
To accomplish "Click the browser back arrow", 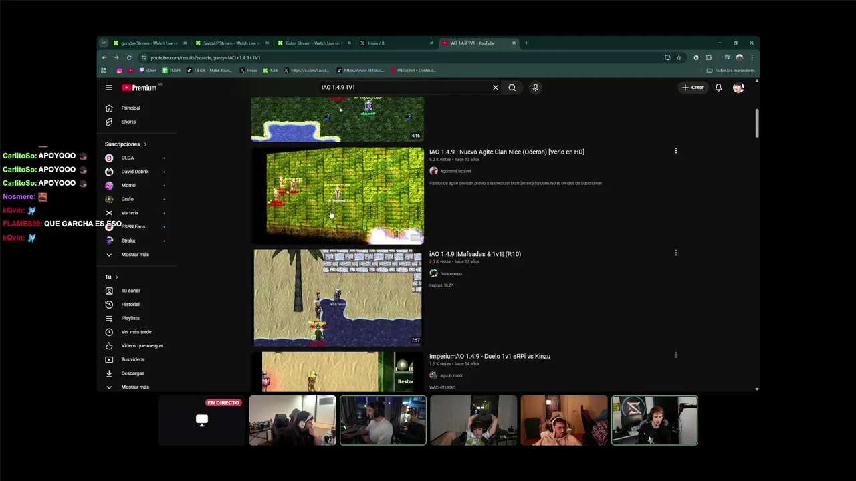I will point(104,57).
